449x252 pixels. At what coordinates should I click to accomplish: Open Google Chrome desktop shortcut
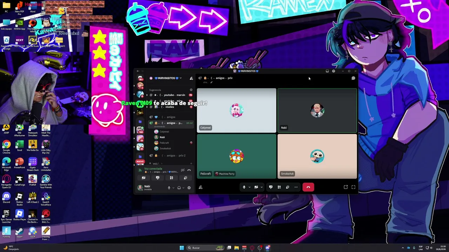click(x=6, y=147)
